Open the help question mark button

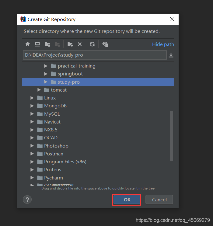27,200
